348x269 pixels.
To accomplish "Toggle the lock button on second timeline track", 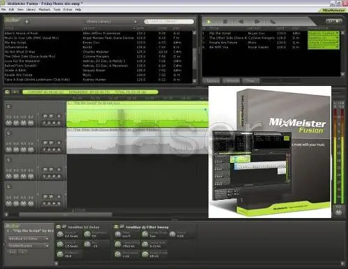I will tap(8, 133).
